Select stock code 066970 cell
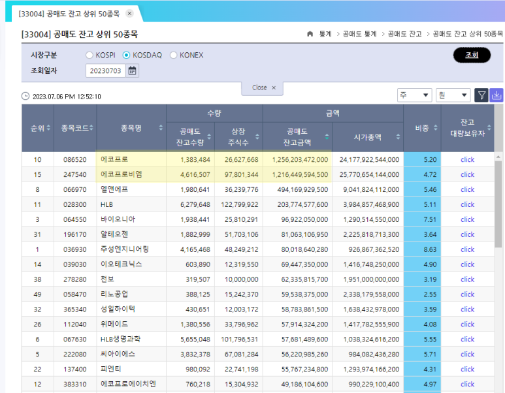Image resolution: width=505 pixels, height=393 pixels. (x=75, y=189)
